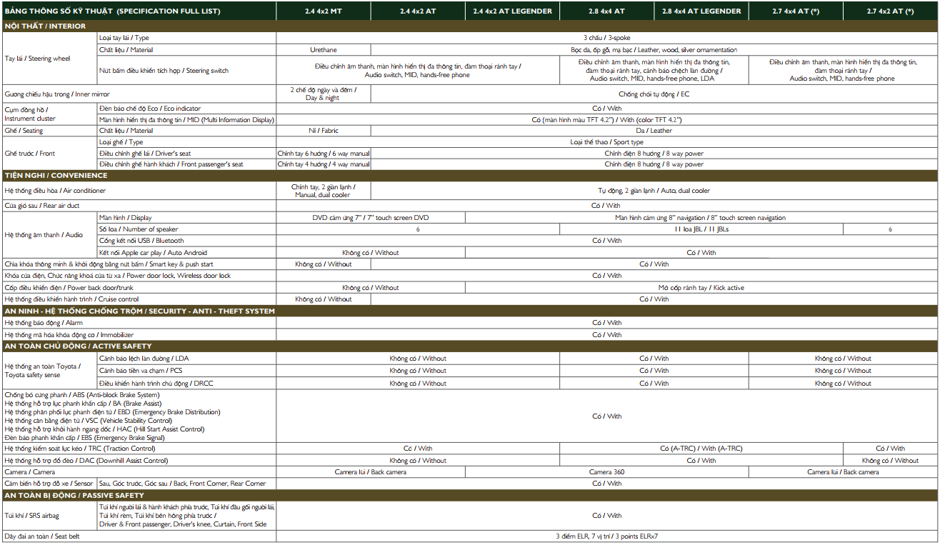
Task: Click the TIỆN NGHI / CONVENIENCE section bar
Action: 470,176
